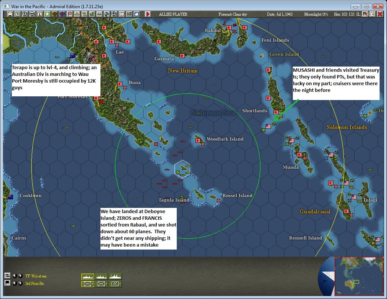Select the first highlighted ship silhouette button

click(x=87, y=277)
